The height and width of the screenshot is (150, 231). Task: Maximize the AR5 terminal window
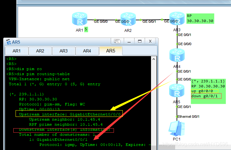140,41
